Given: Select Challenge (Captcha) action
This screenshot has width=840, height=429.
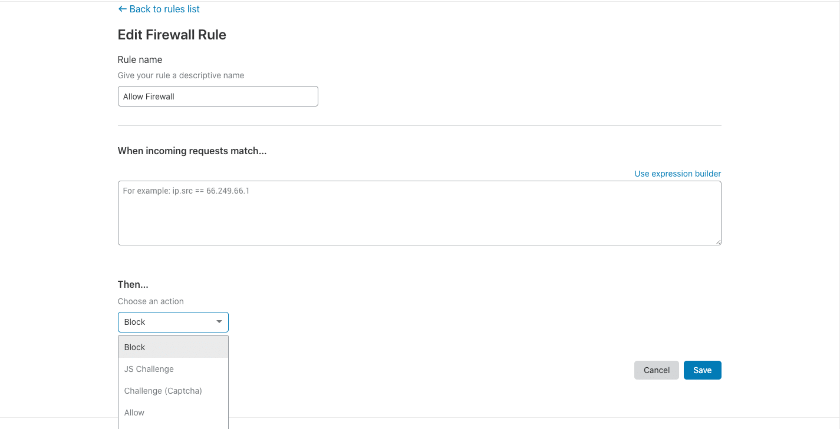Looking at the screenshot, I should 173,391.
